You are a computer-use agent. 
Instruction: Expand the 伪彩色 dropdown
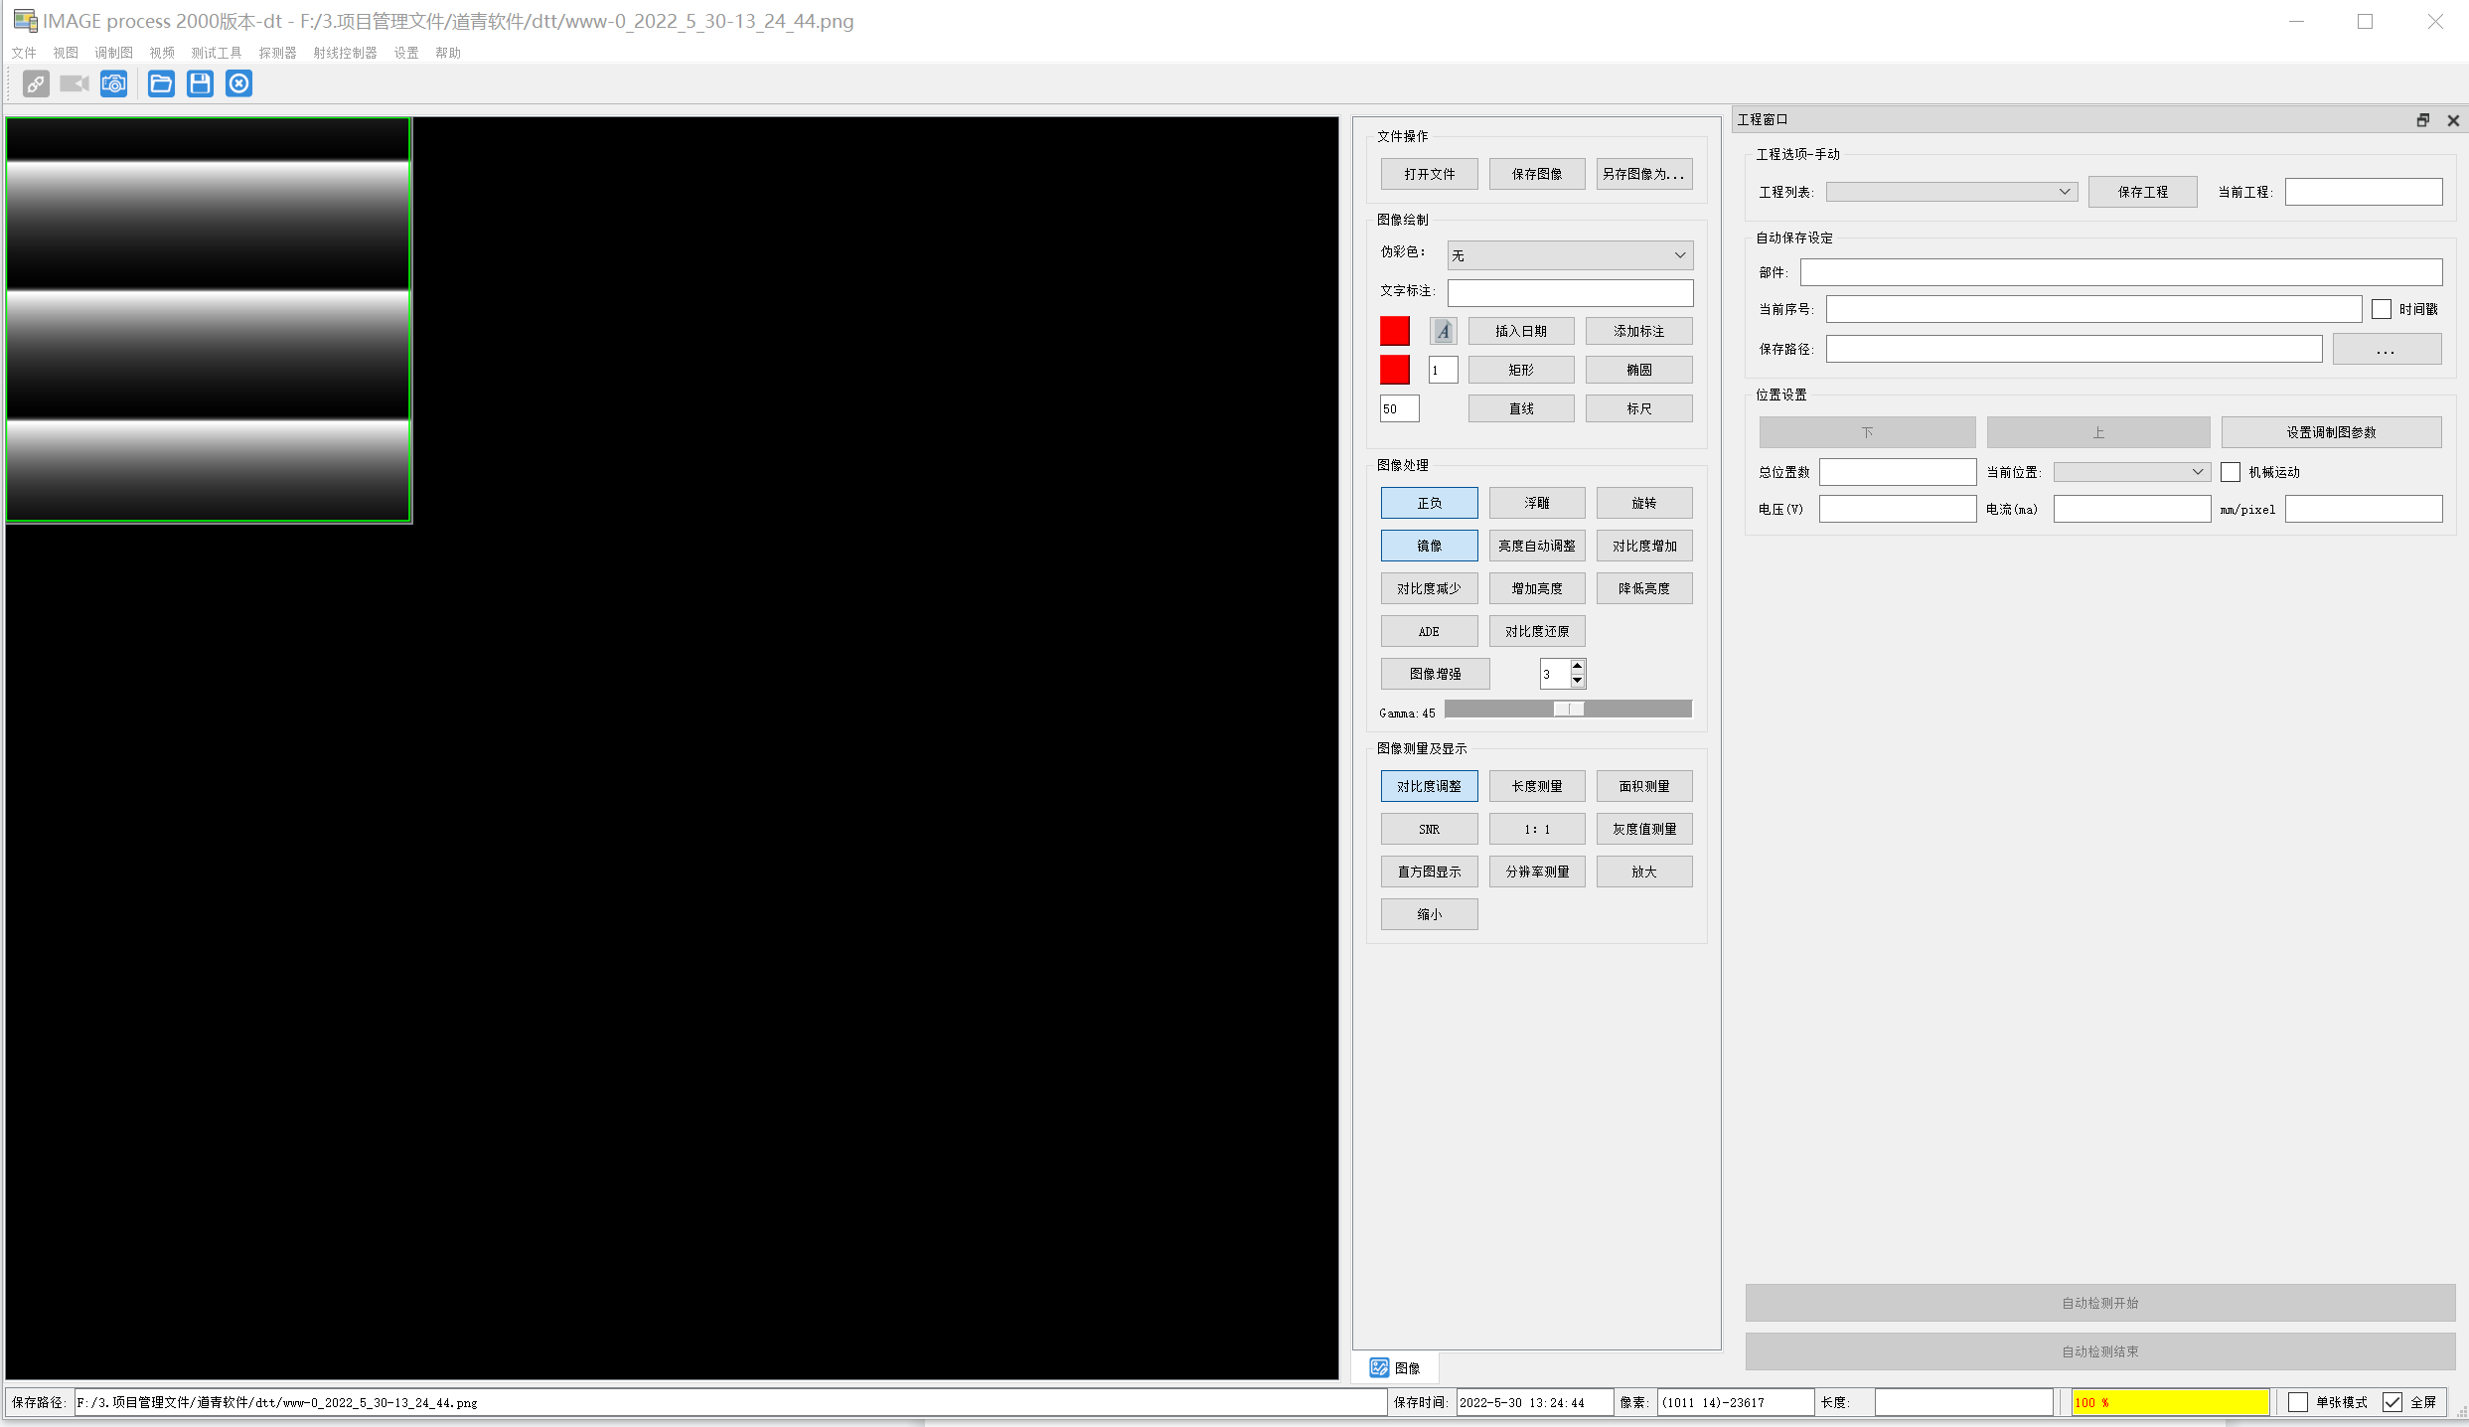click(x=1679, y=255)
